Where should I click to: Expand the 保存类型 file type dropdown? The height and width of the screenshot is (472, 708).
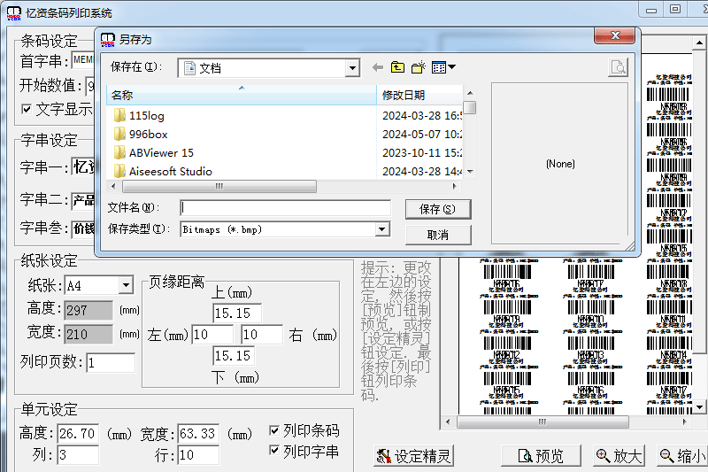[x=382, y=229]
